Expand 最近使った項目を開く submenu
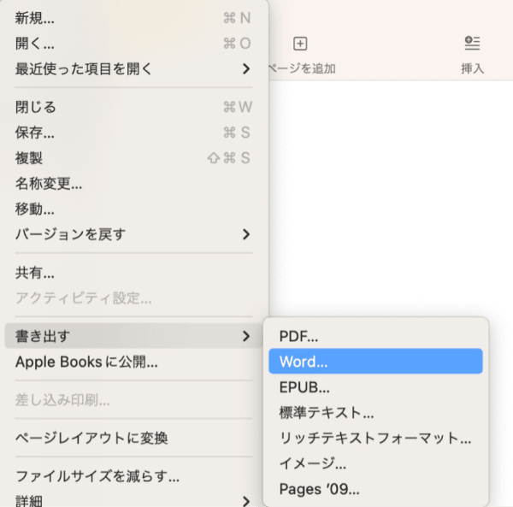The width and height of the screenshot is (513, 507). click(x=133, y=69)
